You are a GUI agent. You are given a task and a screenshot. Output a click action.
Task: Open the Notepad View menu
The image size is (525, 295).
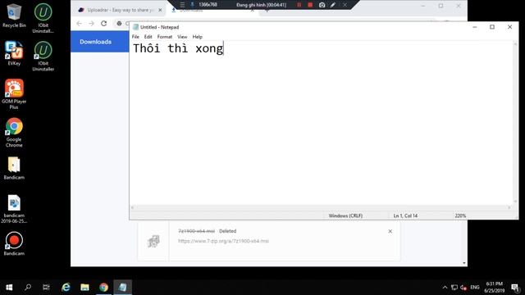click(182, 37)
